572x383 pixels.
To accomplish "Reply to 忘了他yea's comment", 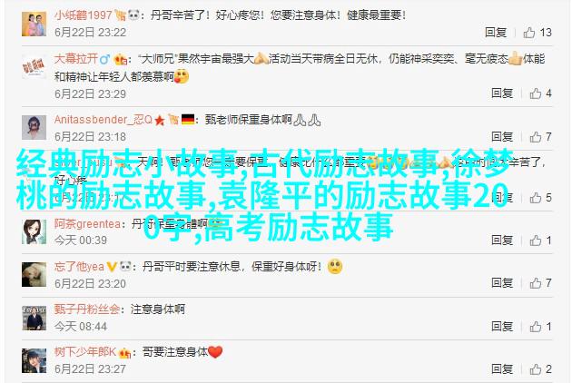I will pos(502,282).
